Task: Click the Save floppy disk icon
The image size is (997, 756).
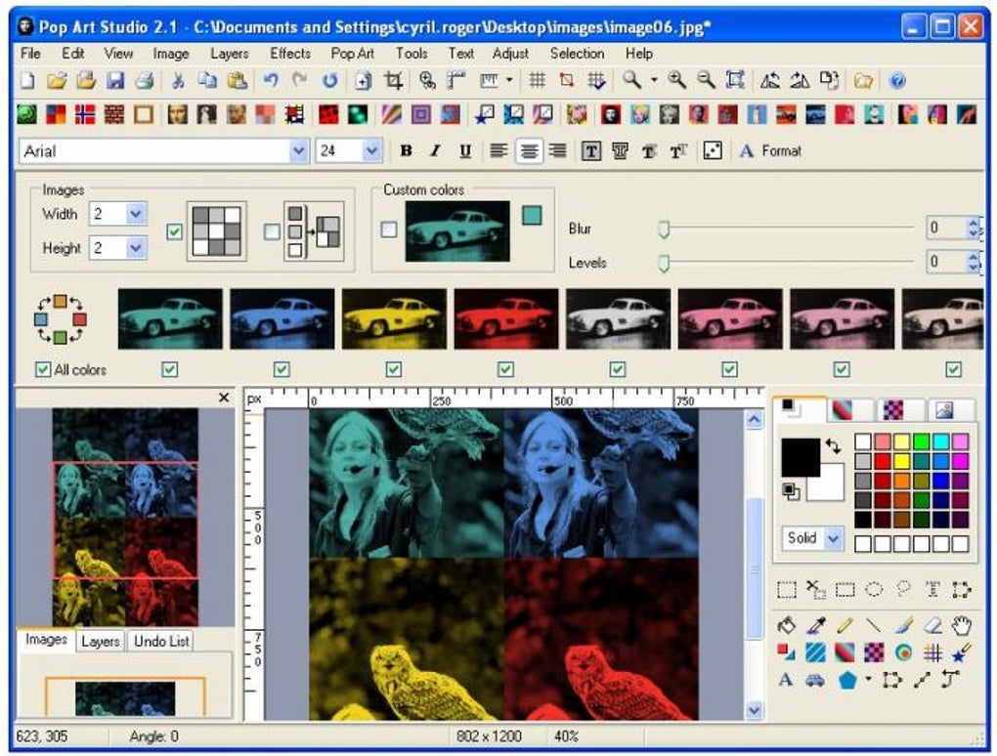Action: coord(115,81)
